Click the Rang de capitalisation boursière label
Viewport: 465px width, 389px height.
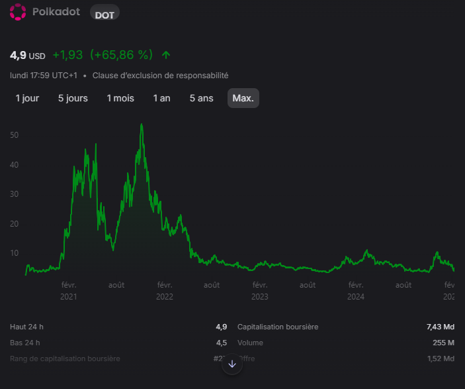pos(65,359)
